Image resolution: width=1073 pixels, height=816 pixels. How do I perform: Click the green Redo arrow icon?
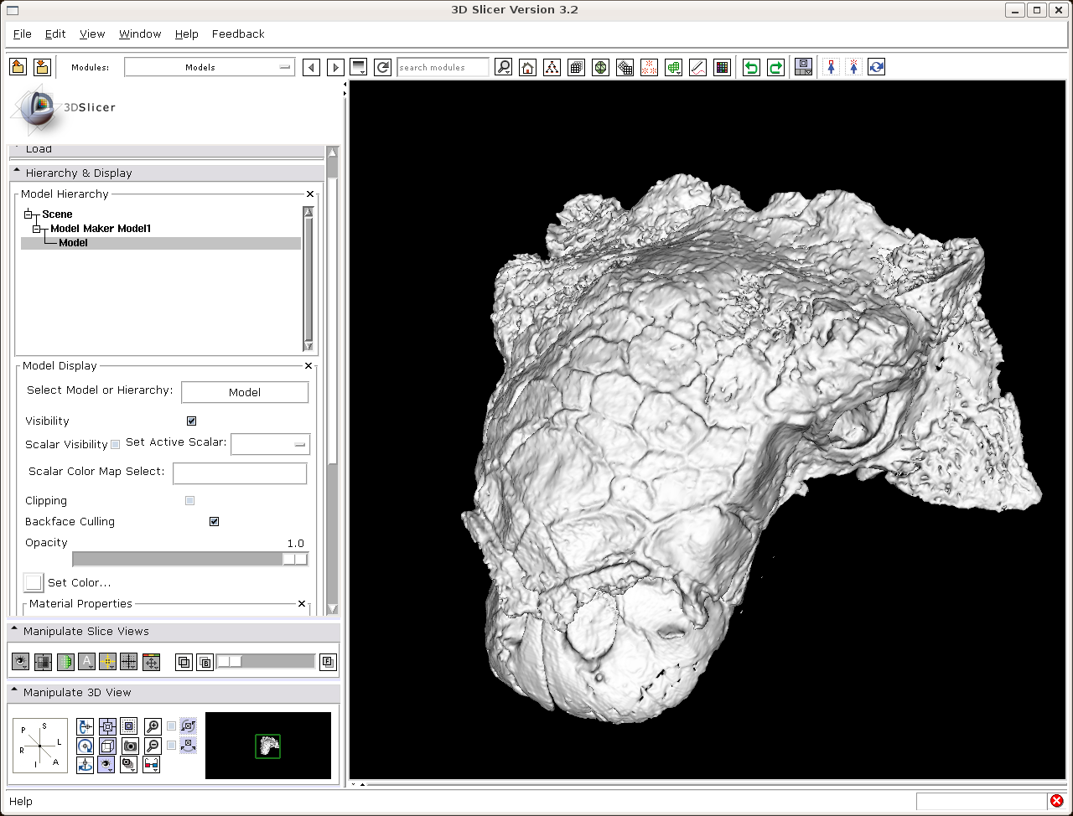point(775,68)
